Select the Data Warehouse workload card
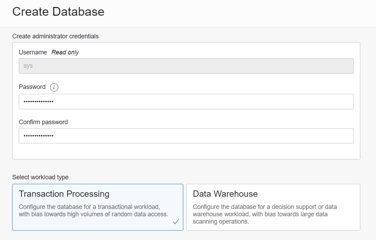 point(273,207)
